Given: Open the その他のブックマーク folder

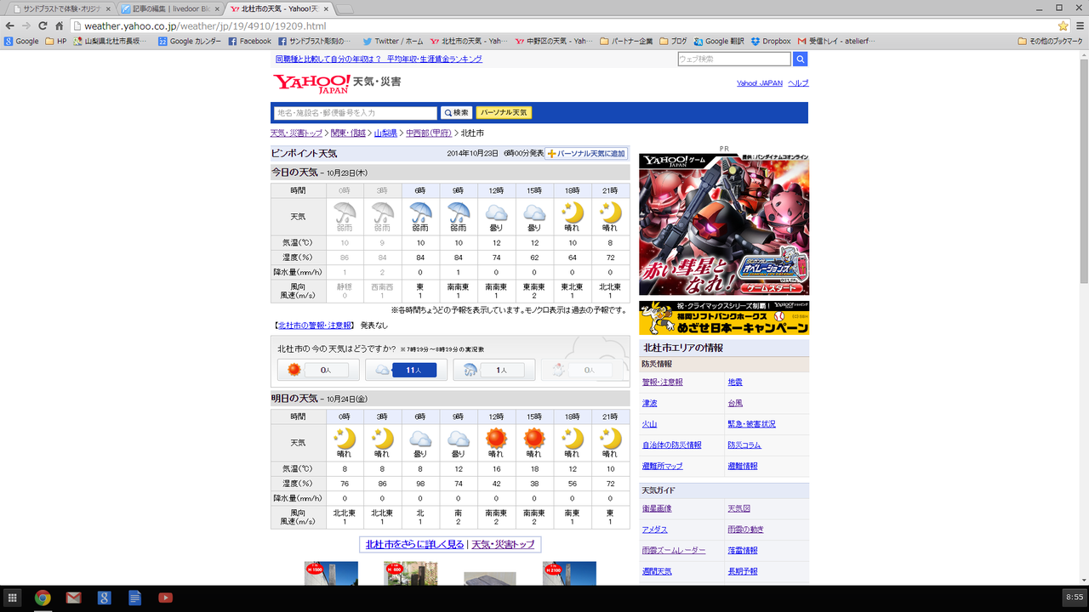Looking at the screenshot, I should pyautogui.click(x=1050, y=41).
